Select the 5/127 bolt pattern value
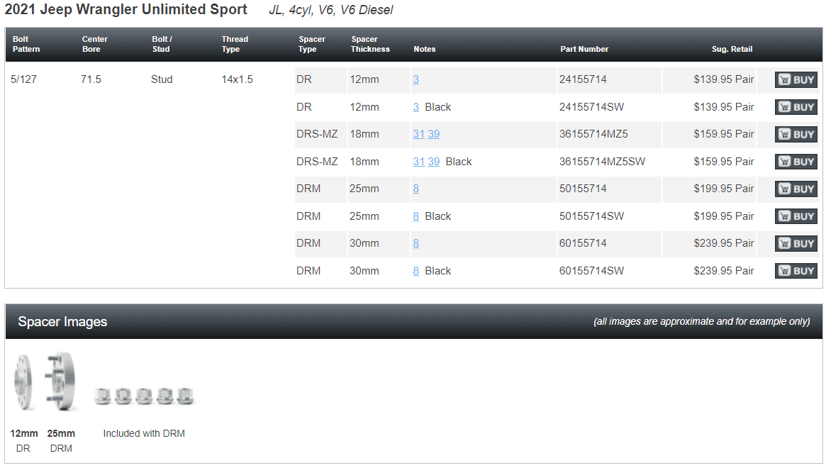Image resolution: width=826 pixels, height=468 pixels. [x=23, y=79]
